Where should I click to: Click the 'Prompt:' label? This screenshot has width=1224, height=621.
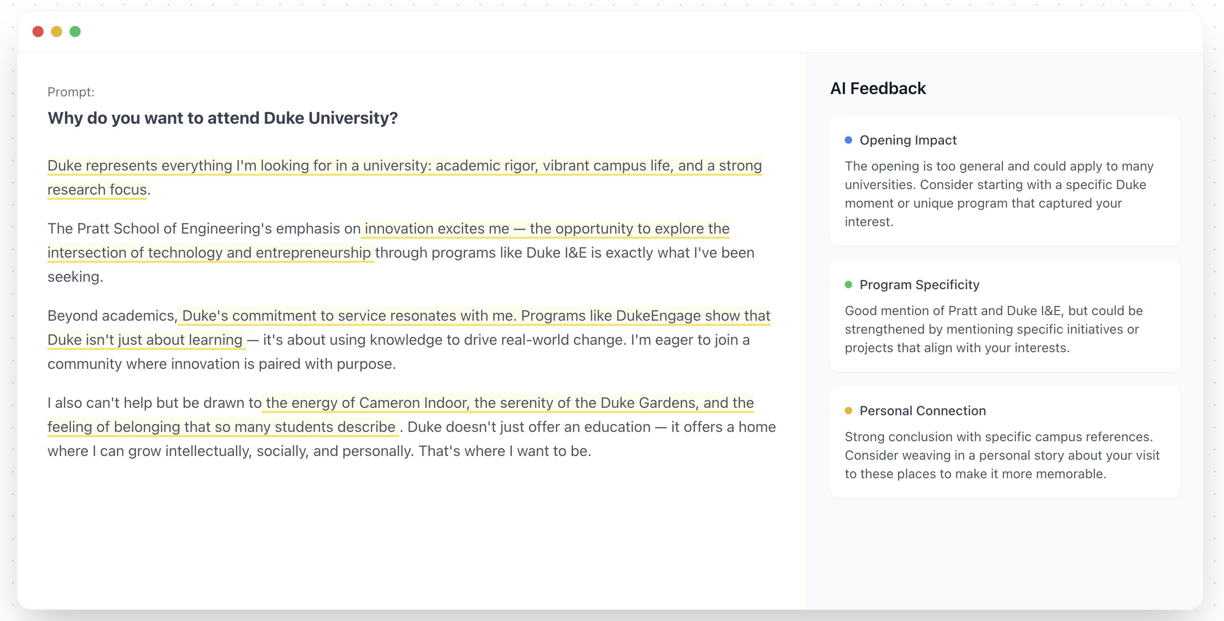click(x=71, y=92)
